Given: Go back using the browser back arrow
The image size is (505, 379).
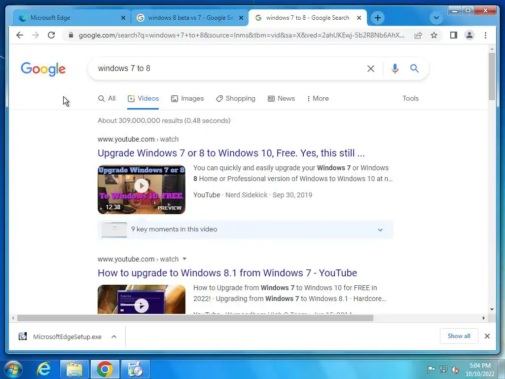Looking at the screenshot, I should pos(20,35).
